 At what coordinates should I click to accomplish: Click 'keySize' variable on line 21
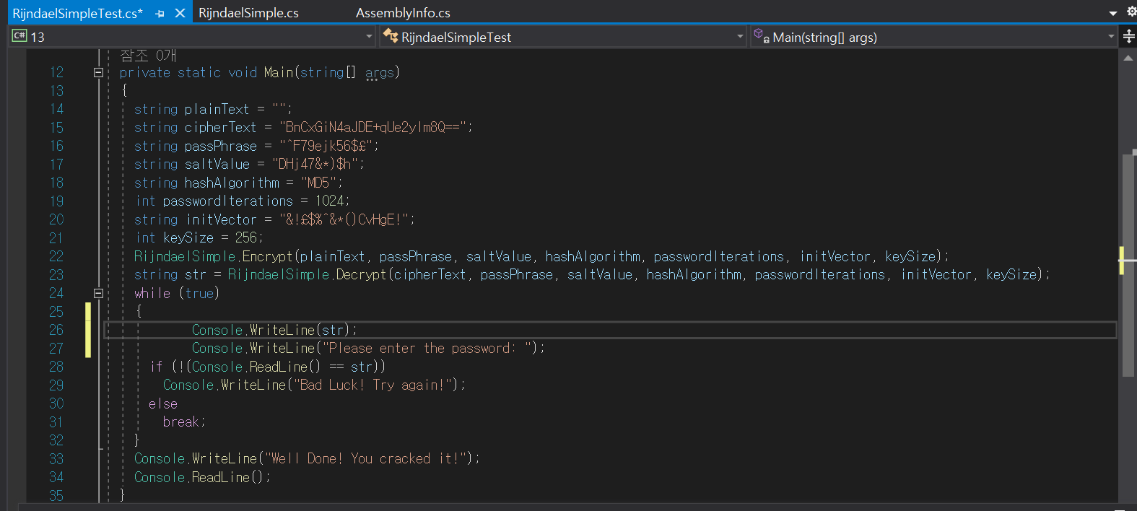tap(188, 237)
